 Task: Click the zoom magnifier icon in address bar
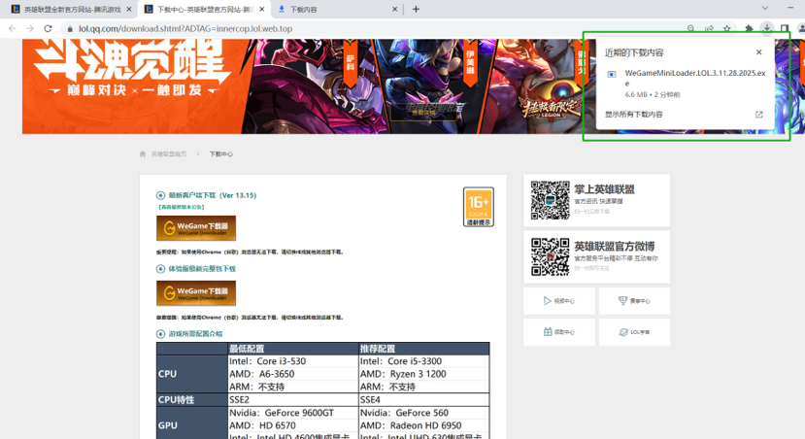coord(691,28)
